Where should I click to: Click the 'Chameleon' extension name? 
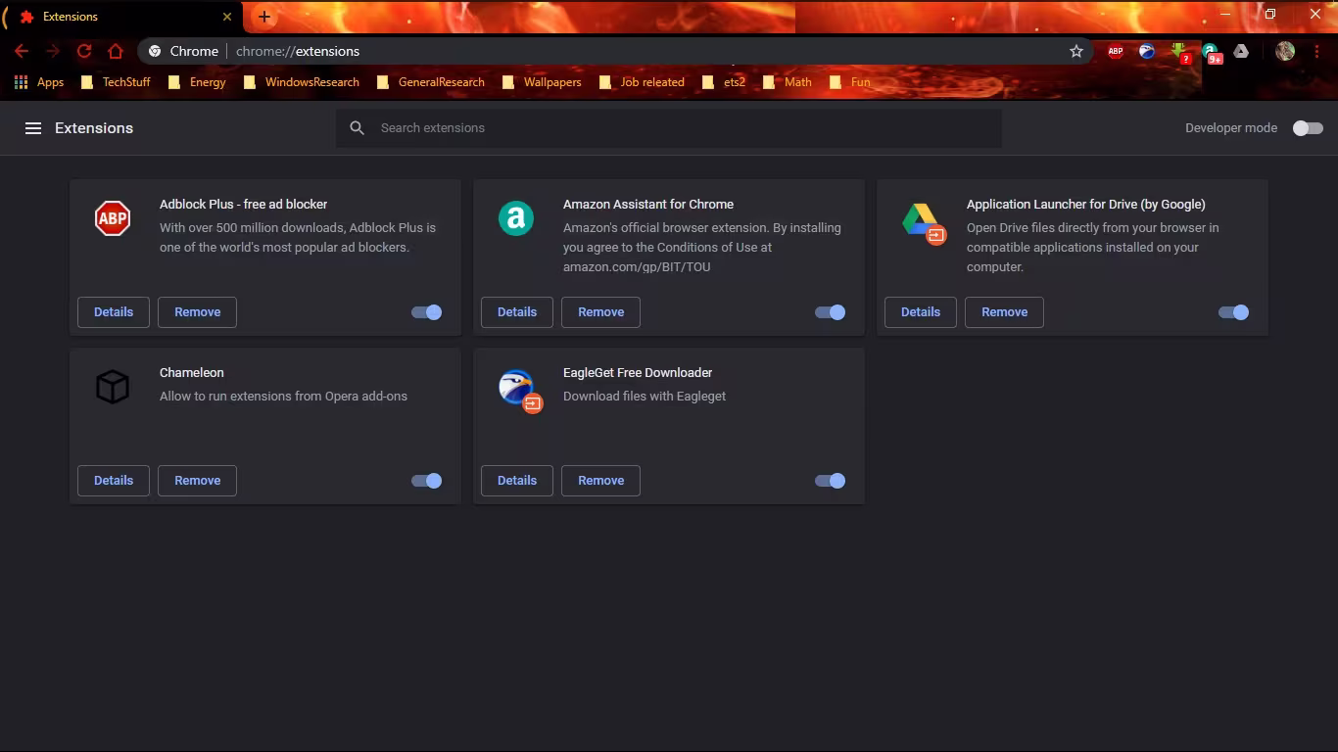coord(192,373)
